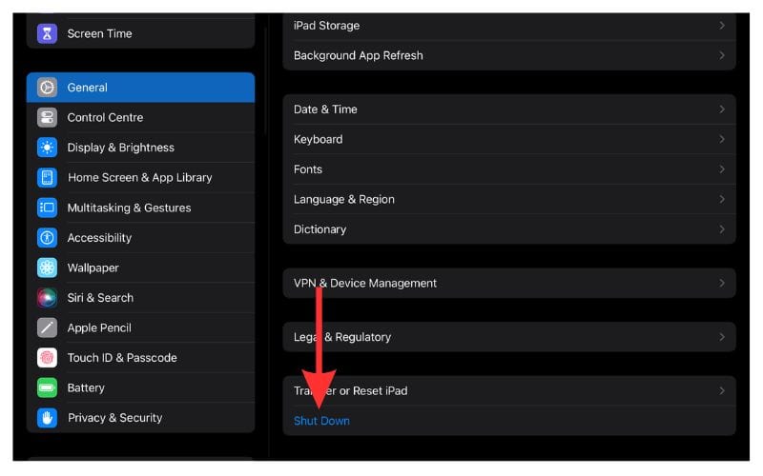
Task: Tap the blue Shut Down link
Action: click(x=321, y=421)
